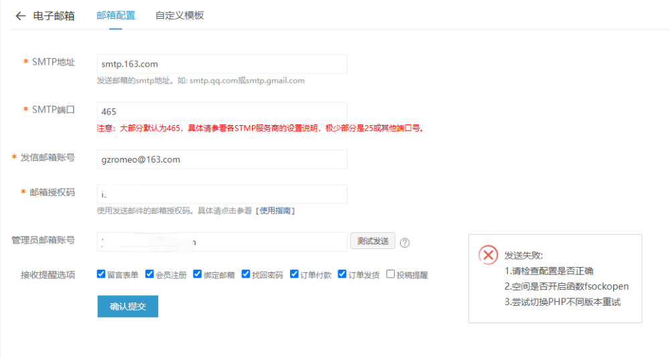Select the 发信邮箱账号 input field
The image size is (670, 358).
click(222, 159)
